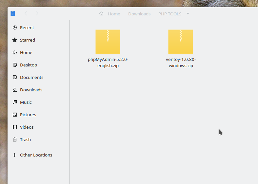Go forward with the right arrow button
The width and height of the screenshot is (258, 184).
point(37,13)
